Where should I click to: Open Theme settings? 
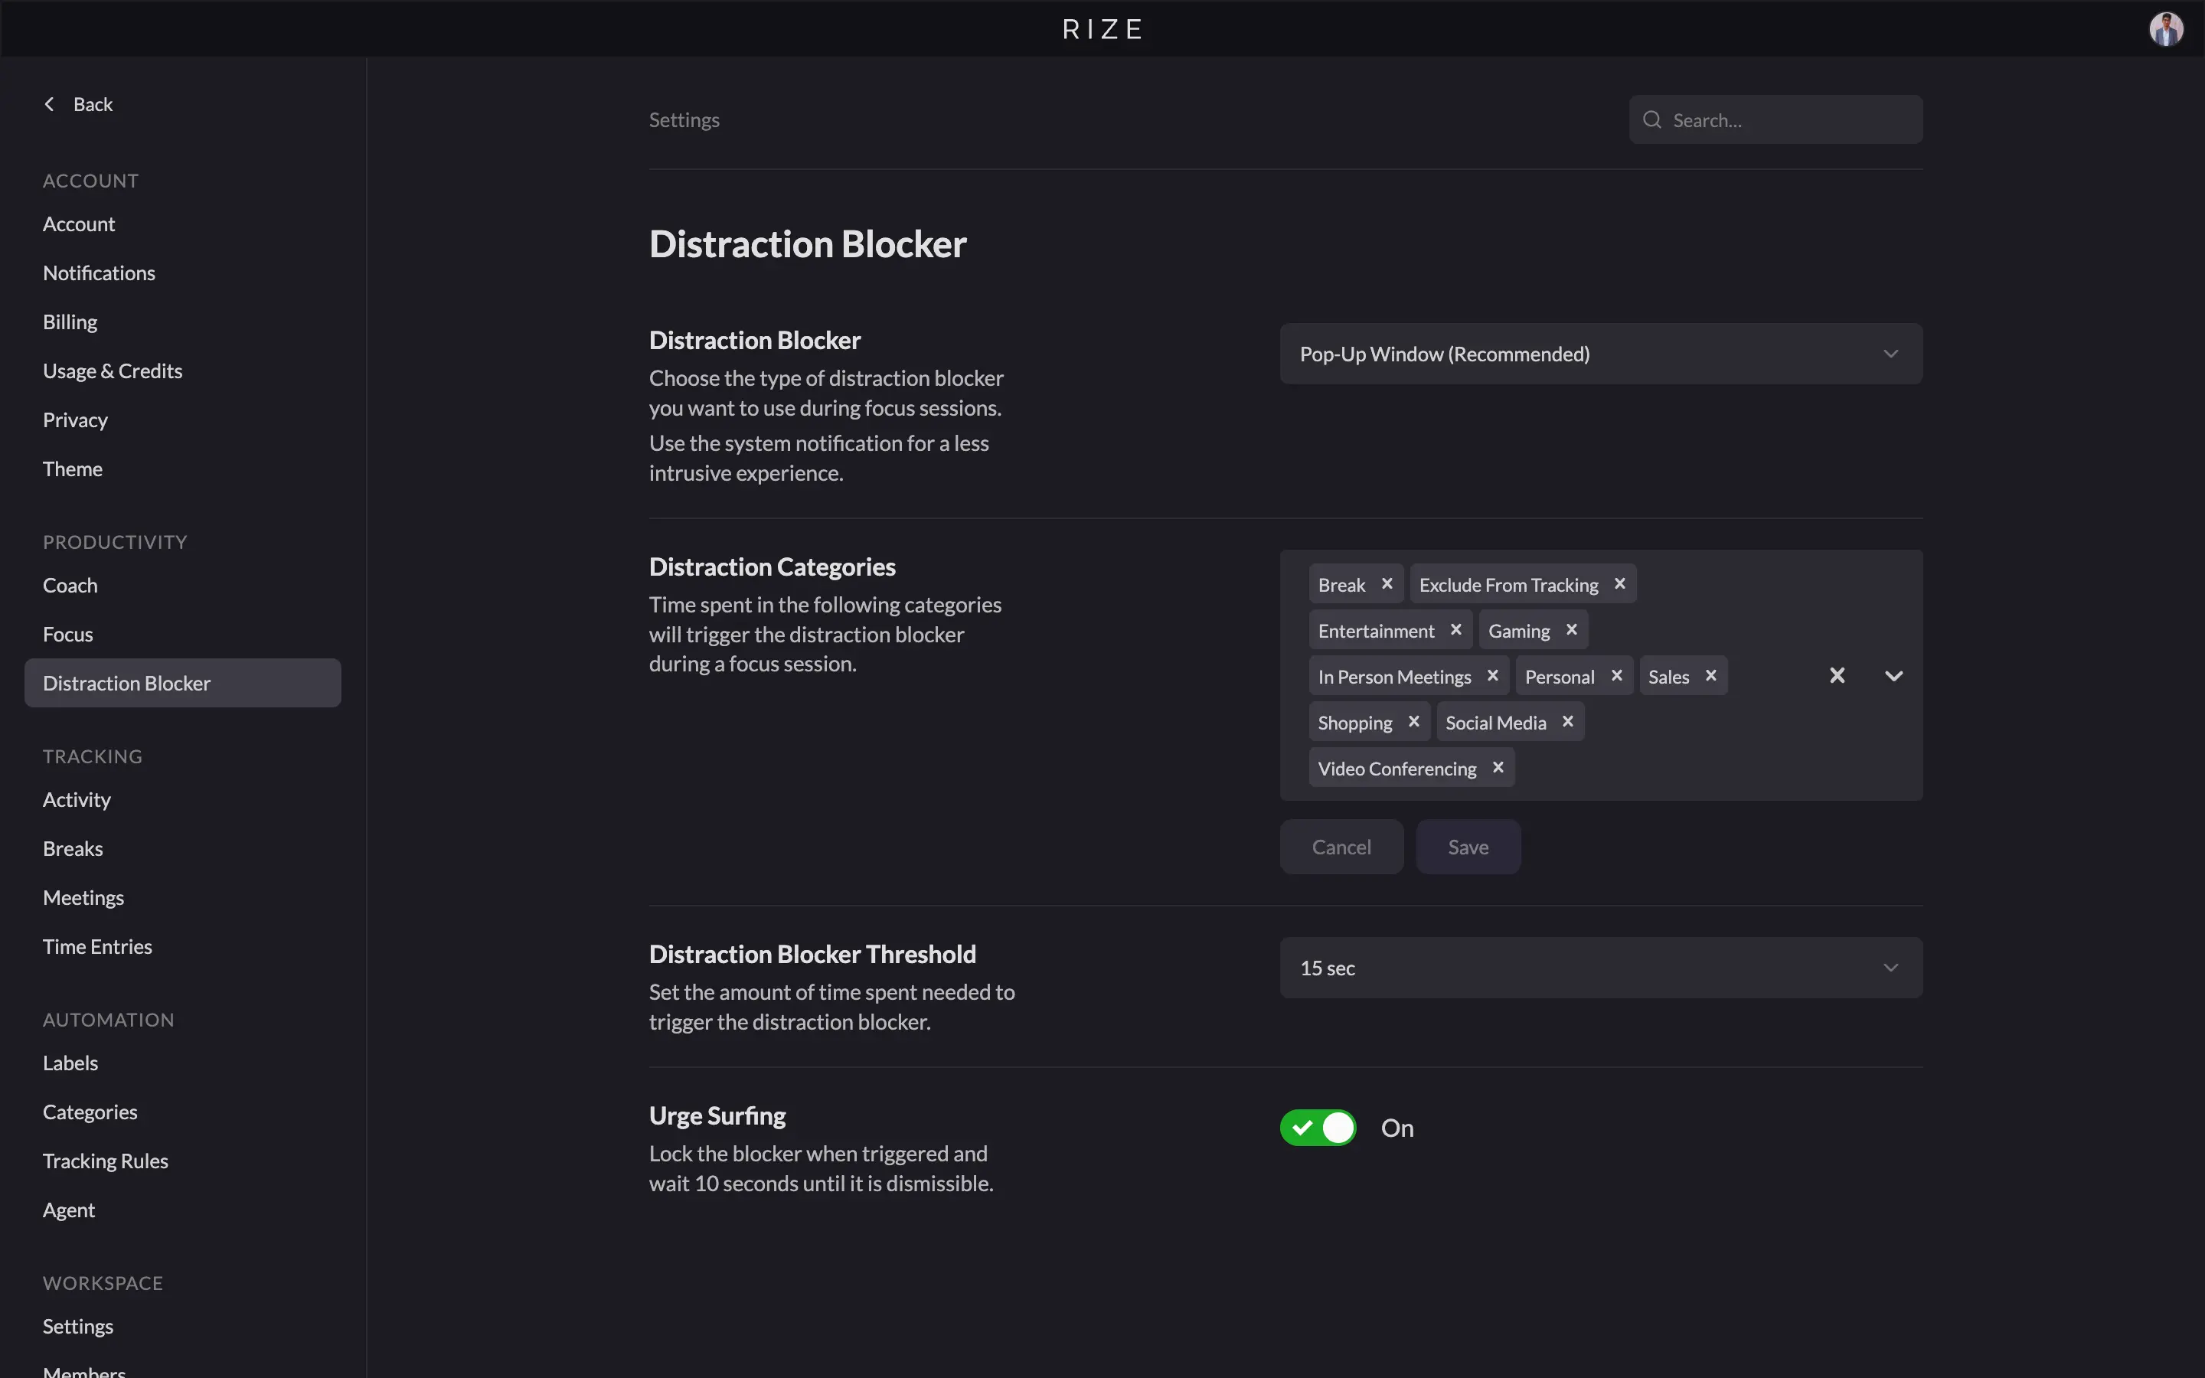tap(72, 469)
